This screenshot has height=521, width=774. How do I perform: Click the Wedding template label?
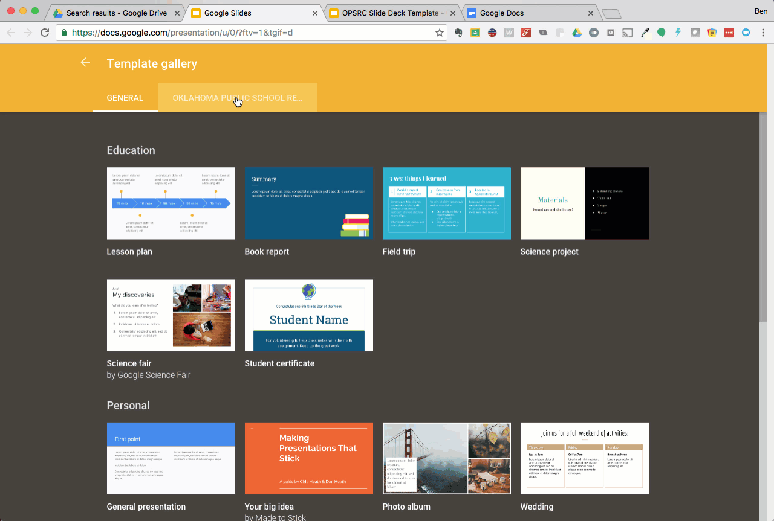pos(537,507)
